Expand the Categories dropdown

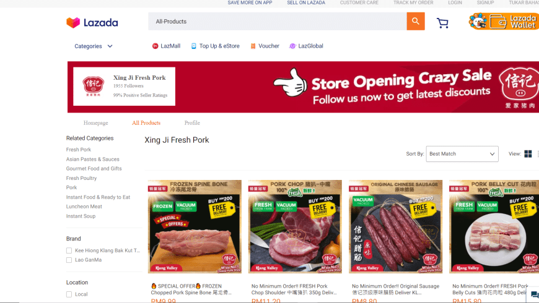pyautogui.click(x=94, y=46)
